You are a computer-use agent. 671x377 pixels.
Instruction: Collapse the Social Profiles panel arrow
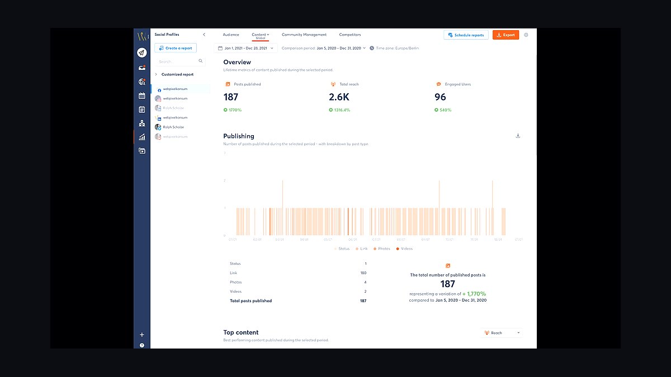(x=204, y=35)
